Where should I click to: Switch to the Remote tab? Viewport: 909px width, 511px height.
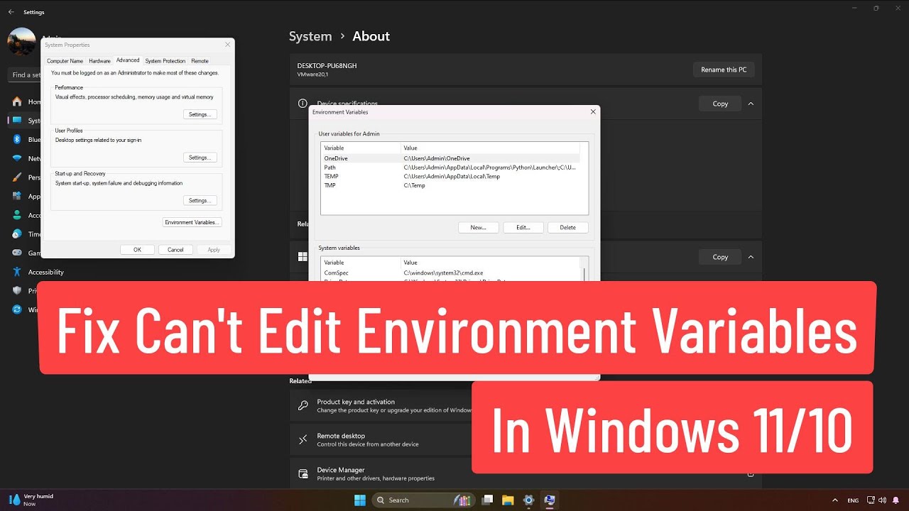point(200,61)
